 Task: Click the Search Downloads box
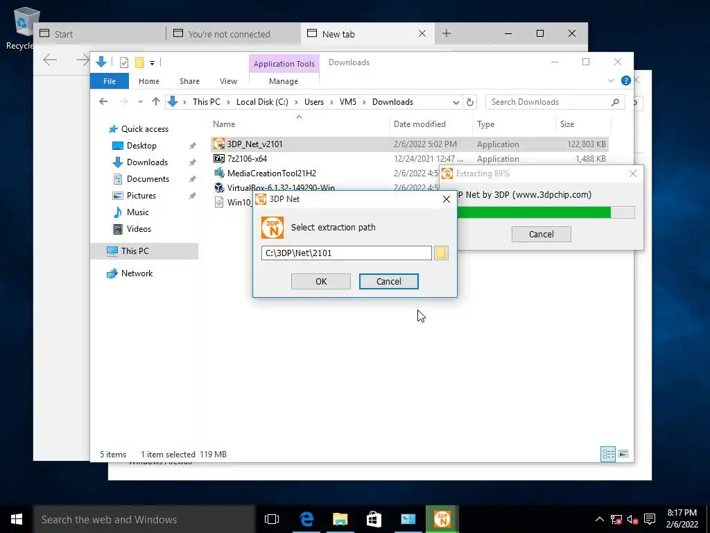pyautogui.click(x=548, y=102)
